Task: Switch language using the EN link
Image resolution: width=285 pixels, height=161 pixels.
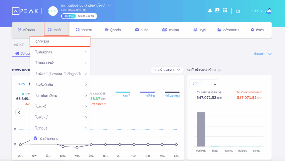Action: click(238, 11)
